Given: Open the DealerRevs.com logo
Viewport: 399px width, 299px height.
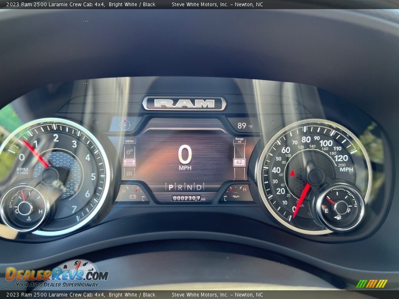Looking at the screenshot, I should [57, 274].
